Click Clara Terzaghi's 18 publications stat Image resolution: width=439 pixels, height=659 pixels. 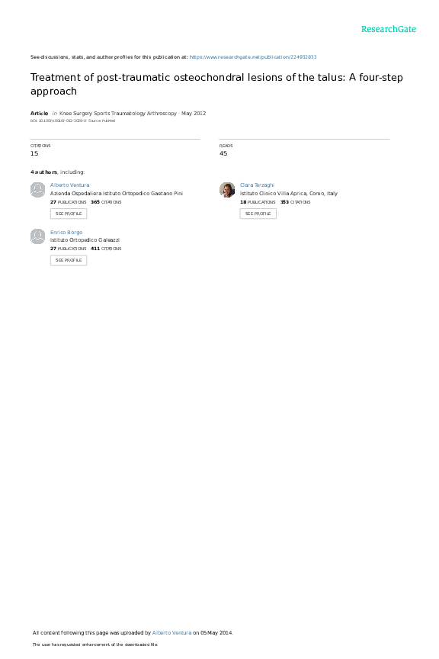[x=258, y=202]
